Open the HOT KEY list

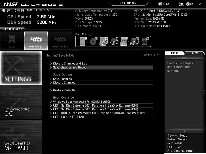(147, 55)
